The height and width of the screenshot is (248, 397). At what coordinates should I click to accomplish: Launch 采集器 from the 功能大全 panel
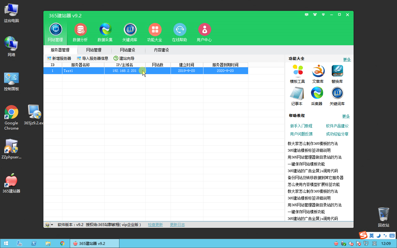pos(317,96)
